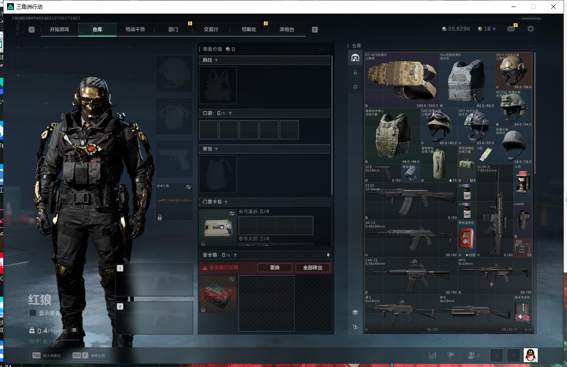Click the expired safe box item
567x367 pixels.
(218, 294)
